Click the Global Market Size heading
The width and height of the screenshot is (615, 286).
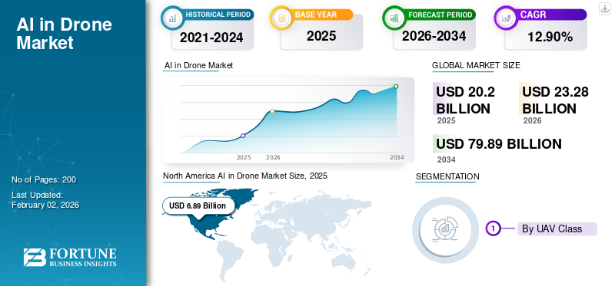point(476,65)
